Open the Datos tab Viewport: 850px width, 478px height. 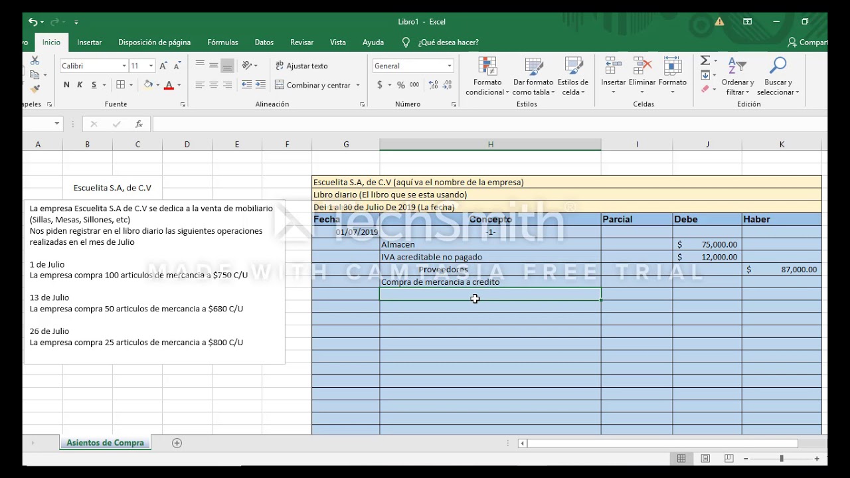pyautogui.click(x=264, y=42)
